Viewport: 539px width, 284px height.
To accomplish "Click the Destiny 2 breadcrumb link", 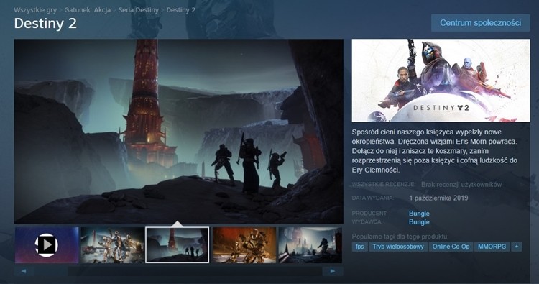I will (x=181, y=10).
